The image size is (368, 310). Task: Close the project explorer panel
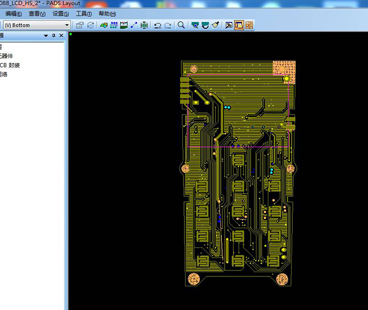pyautogui.click(x=61, y=35)
